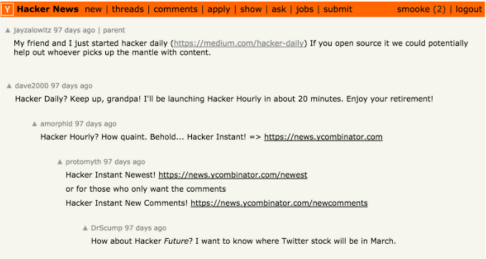Log out of the smooke account

468,9
